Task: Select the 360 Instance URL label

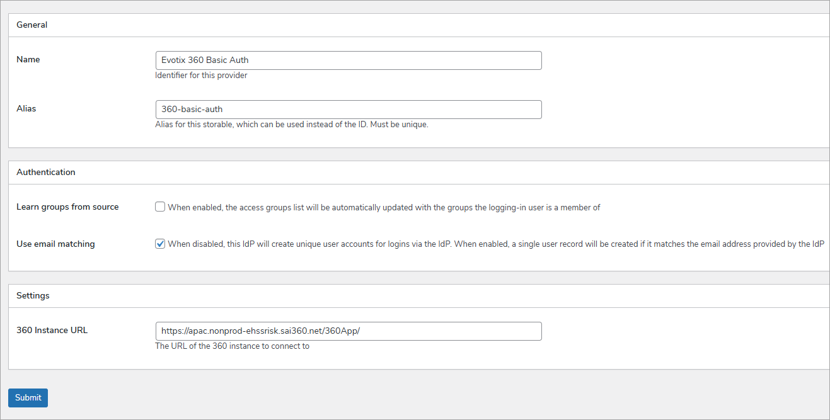Action: 52,330
